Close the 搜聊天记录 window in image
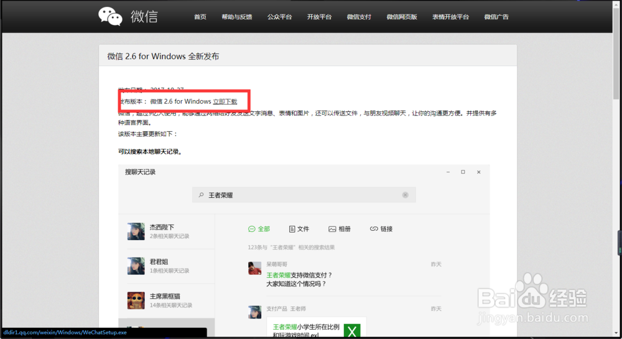The width and height of the screenshot is (622, 339). click(x=479, y=172)
